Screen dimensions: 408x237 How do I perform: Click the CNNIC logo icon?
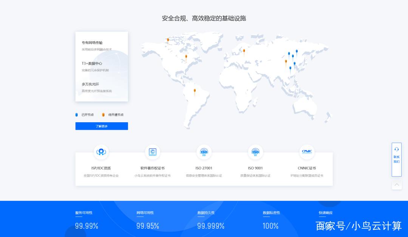point(307,152)
